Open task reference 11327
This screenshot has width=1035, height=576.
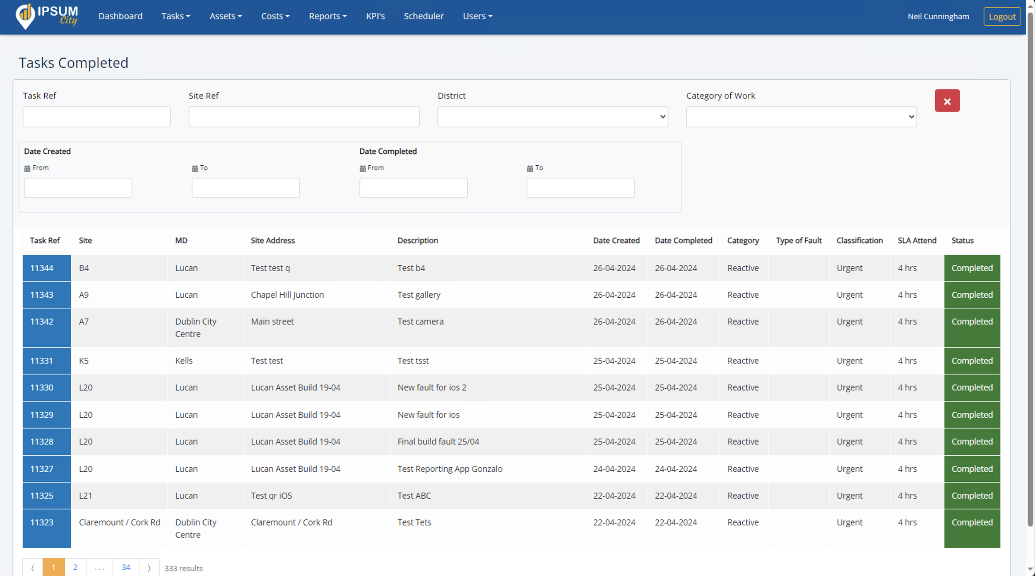(x=42, y=468)
